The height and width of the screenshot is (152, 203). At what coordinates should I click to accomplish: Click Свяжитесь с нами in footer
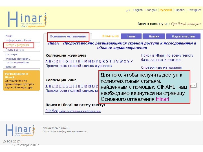tap(56, 128)
